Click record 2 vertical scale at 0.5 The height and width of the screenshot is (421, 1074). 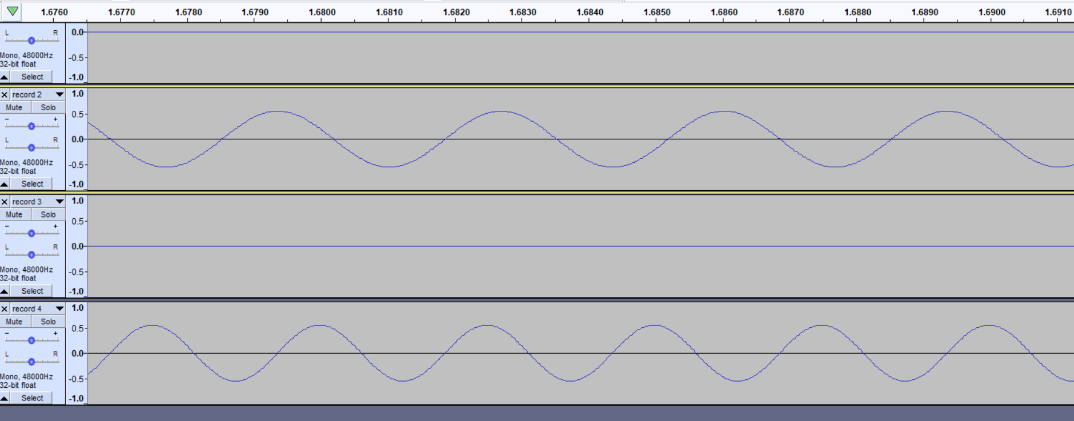click(78, 114)
